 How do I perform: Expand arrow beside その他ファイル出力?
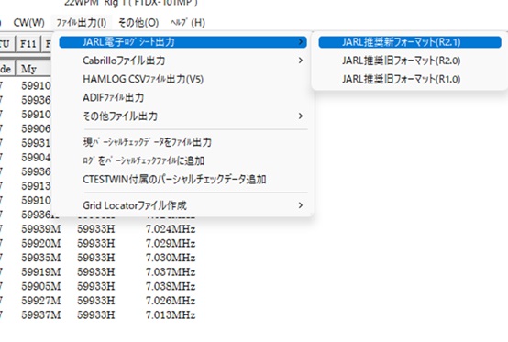coord(301,116)
